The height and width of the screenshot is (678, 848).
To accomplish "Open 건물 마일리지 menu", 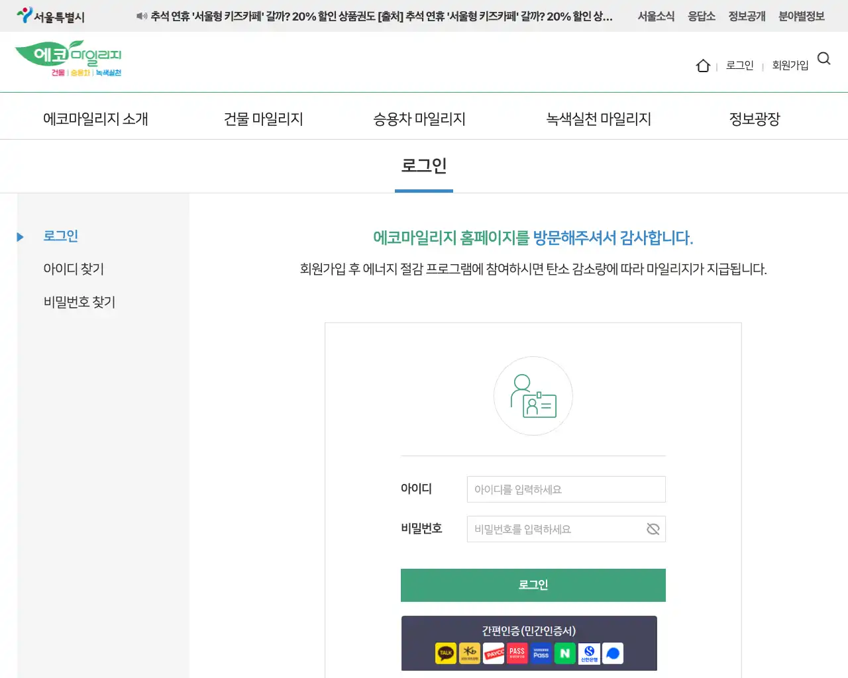I will [264, 119].
